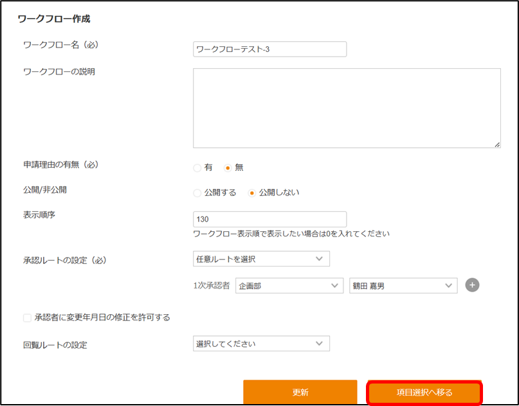The height and width of the screenshot is (406, 519).
Task: Click the 回覧ルートの設定 label
Action: click(x=55, y=345)
